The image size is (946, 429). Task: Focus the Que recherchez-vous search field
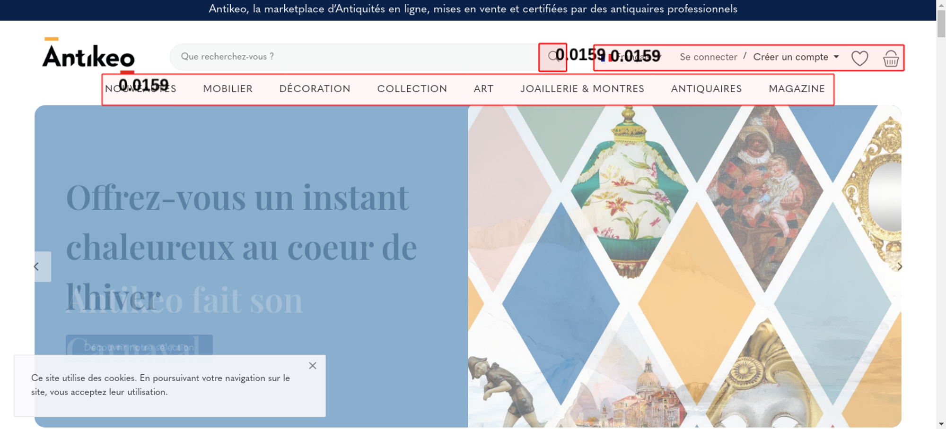(x=355, y=57)
